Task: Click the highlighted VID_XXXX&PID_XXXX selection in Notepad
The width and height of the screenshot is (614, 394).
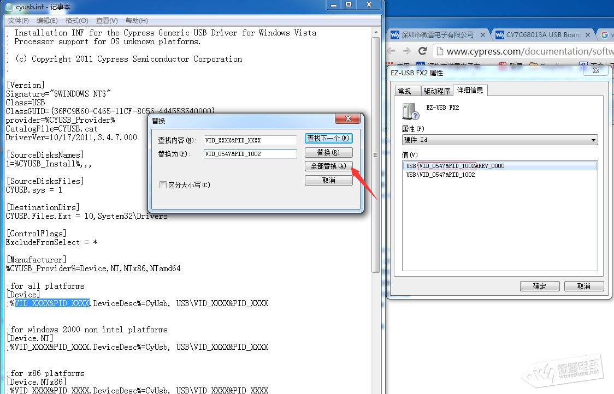Action: (x=52, y=303)
